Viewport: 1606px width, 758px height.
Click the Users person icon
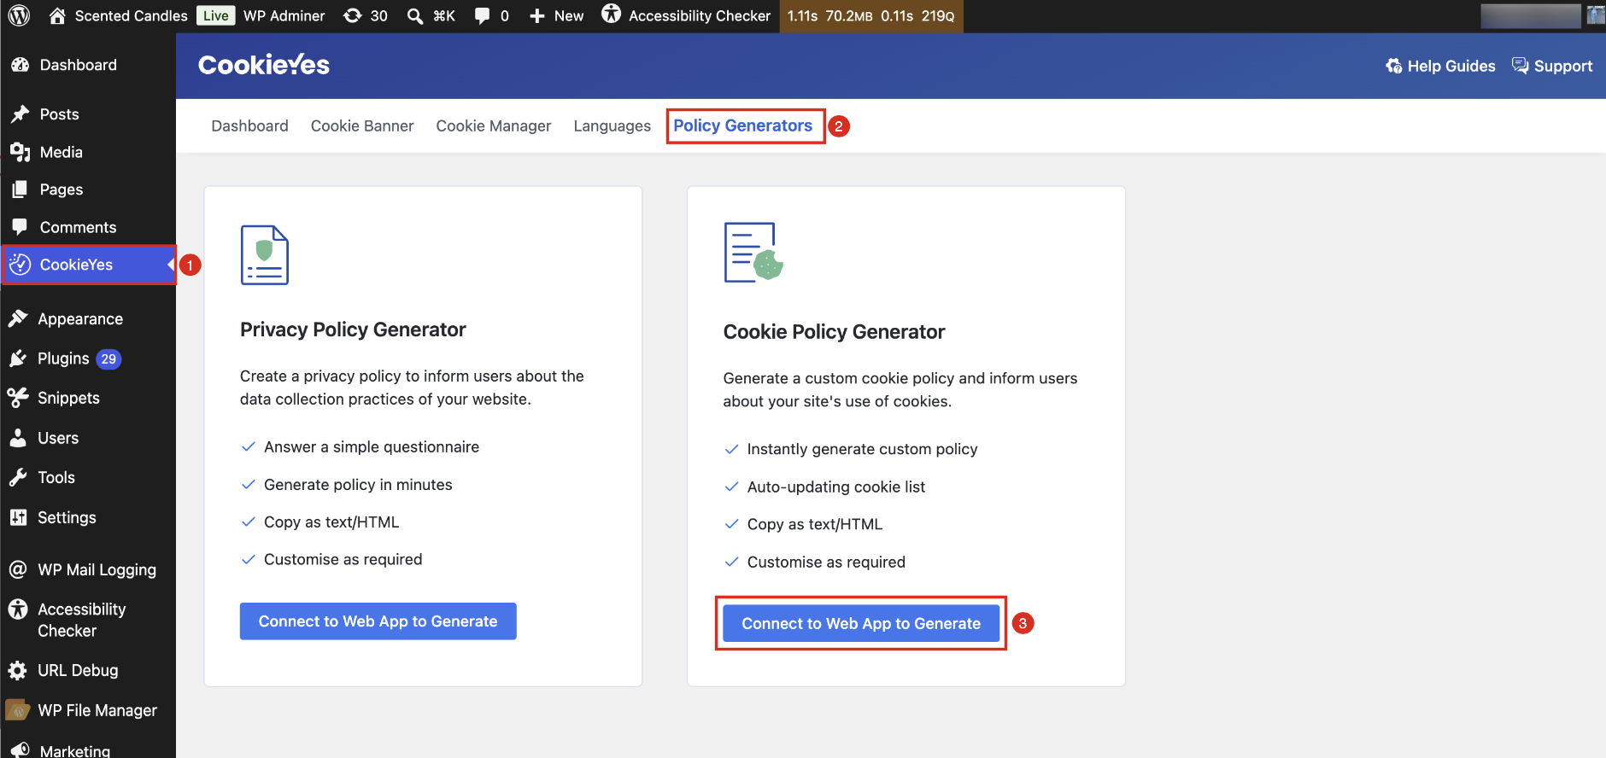pyautogui.click(x=18, y=438)
